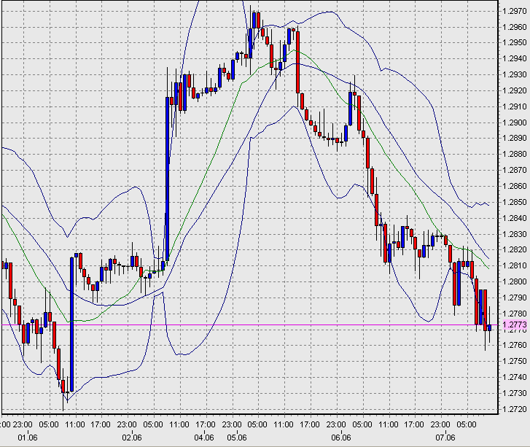Click the pink 1.2773 current price tag
Image resolution: width=530 pixels, height=447 pixels.
point(515,325)
